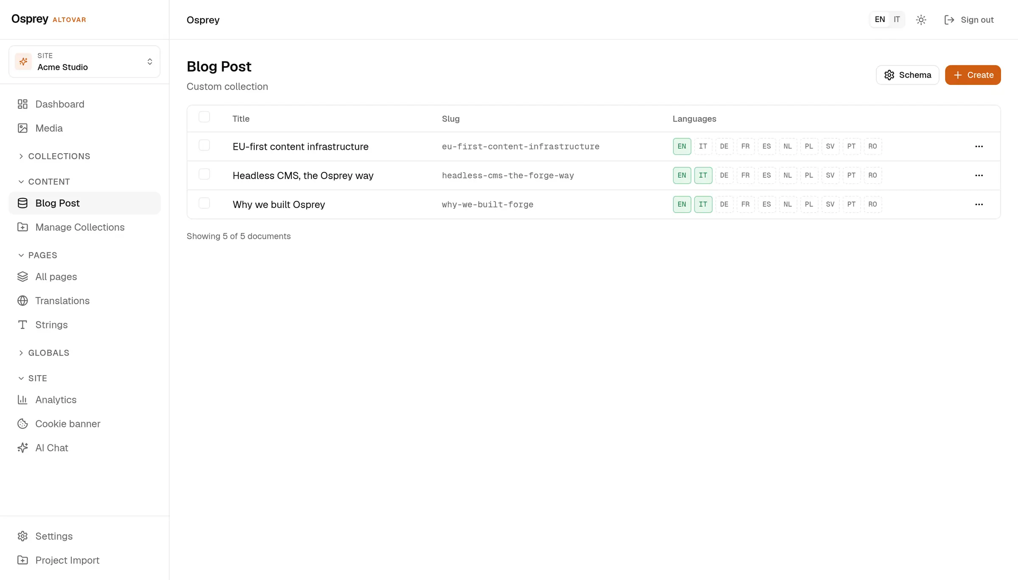Open Translations globe icon
The width and height of the screenshot is (1018, 580).
pyautogui.click(x=22, y=301)
